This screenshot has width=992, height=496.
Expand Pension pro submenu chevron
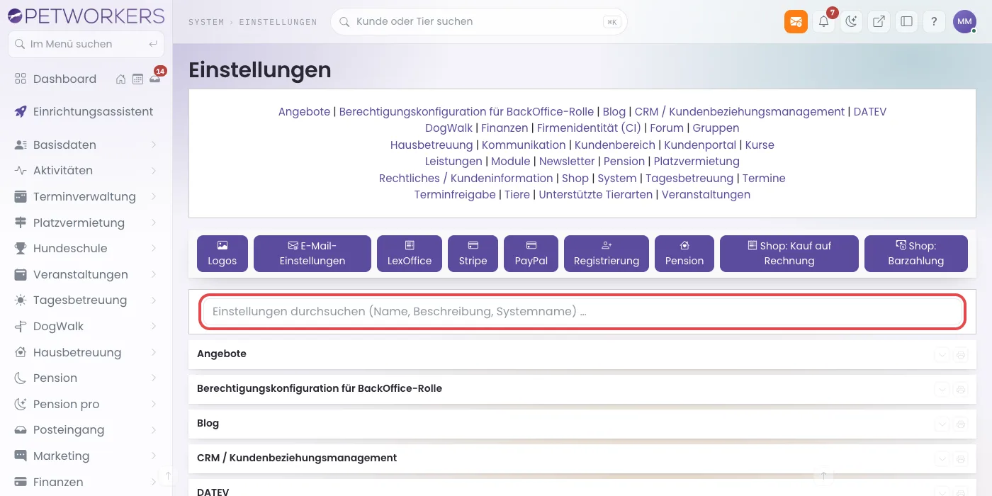point(154,405)
